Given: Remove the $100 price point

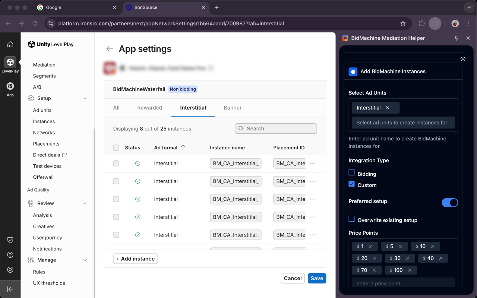Looking at the screenshot, I should click(410, 270).
